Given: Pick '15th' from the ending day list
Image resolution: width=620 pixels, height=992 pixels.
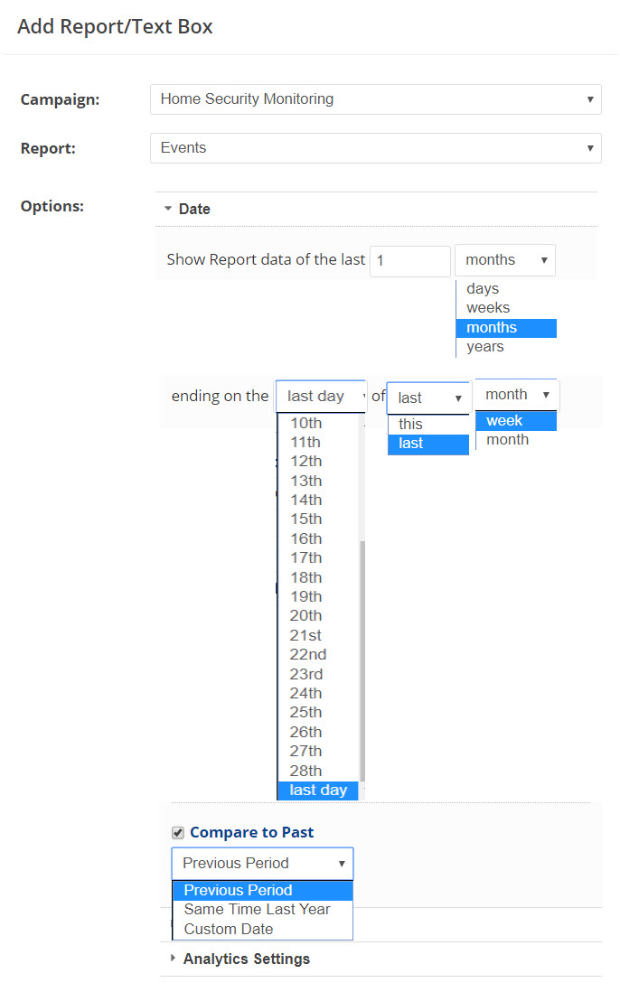Looking at the screenshot, I should click(305, 519).
